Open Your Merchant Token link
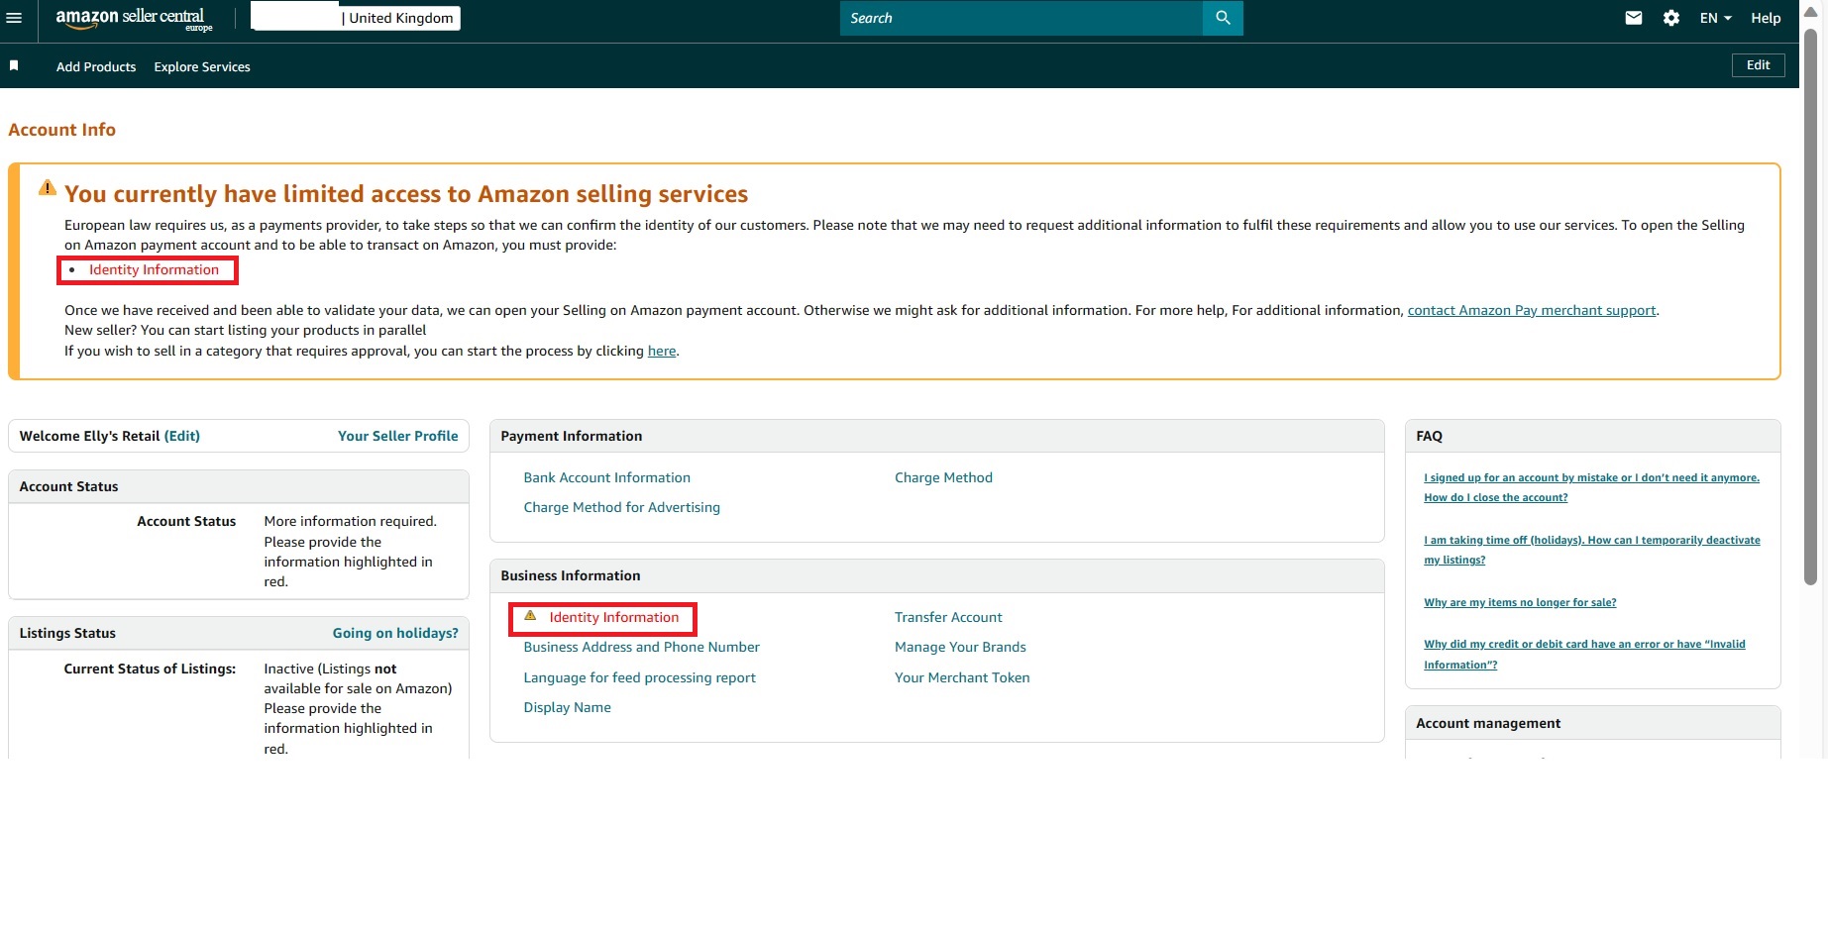The image size is (1828, 928). point(962,677)
